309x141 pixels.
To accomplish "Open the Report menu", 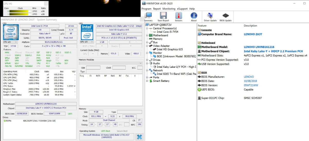I will 157,9.
